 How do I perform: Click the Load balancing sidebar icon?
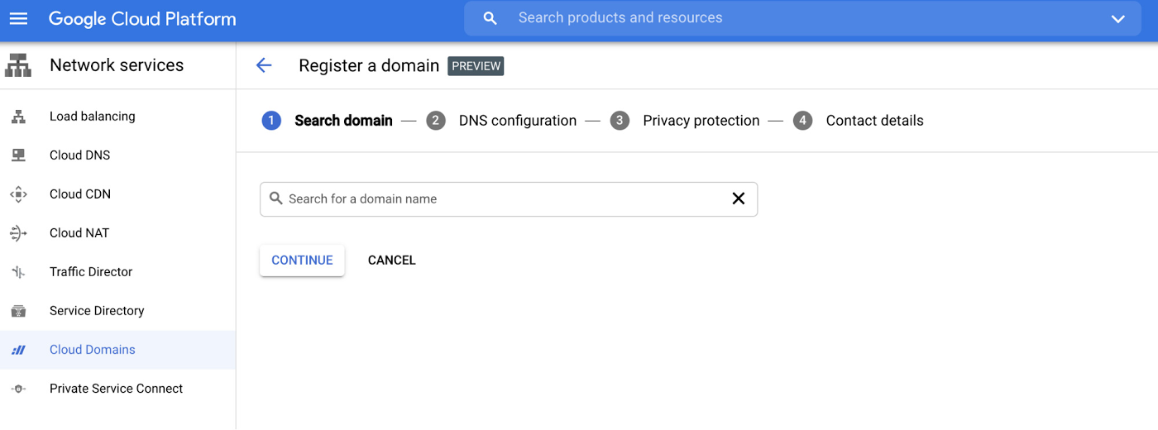pyautogui.click(x=18, y=117)
